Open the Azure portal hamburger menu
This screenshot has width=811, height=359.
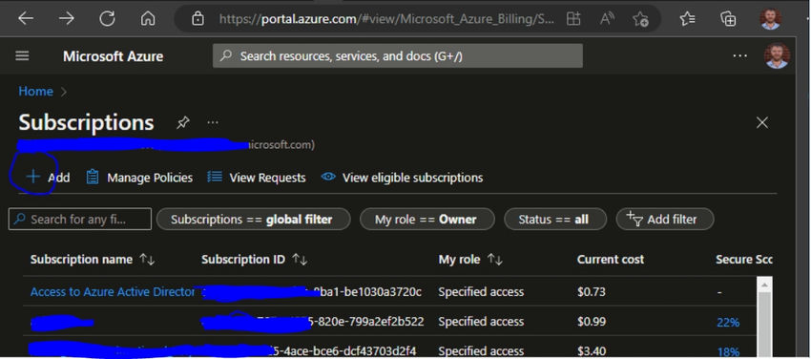click(x=22, y=56)
